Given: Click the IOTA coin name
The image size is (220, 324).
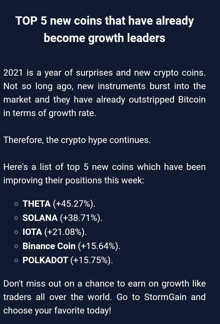Looking at the screenshot, I should coord(32,232).
